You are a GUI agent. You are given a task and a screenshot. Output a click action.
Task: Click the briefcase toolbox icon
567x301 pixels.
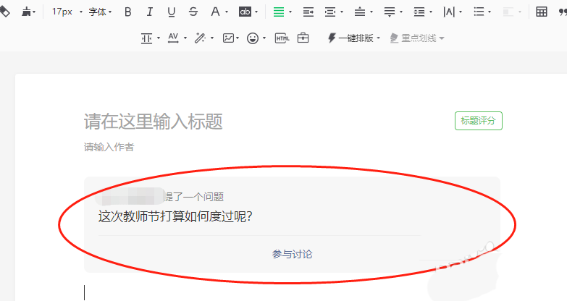tap(303, 38)
